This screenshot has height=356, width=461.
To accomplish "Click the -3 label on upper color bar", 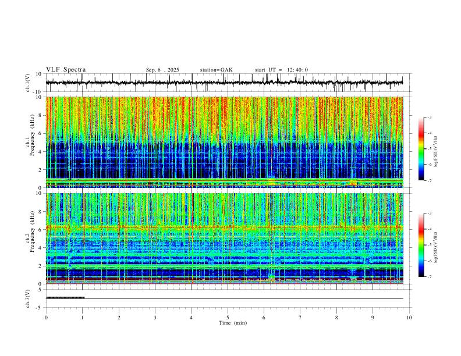I will (430, 117).
